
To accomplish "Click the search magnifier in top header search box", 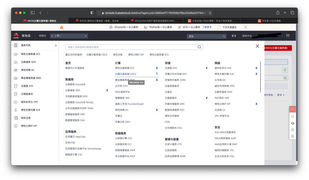I will [x=224, y=36].
